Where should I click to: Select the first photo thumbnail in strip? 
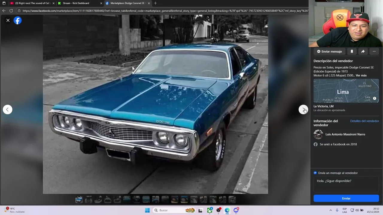pos(79,199)
